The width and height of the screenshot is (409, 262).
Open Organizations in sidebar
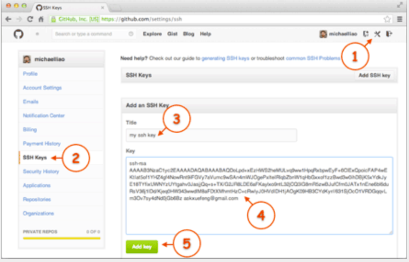(38, 213)
